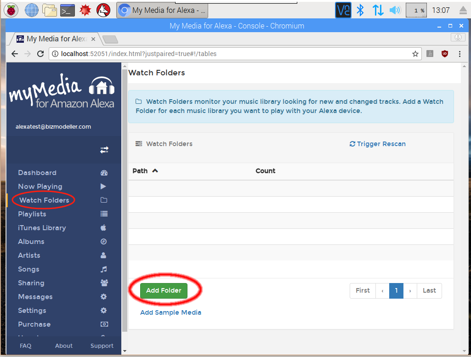Click the VNC server tray icon
Viewport: 471px width, 357px height.
pyautogui.click(x=343, y=10)
